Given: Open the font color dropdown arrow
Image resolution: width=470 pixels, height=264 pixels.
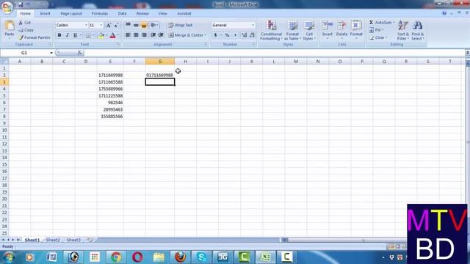Looking at the screenshot, I should point(118,35).
